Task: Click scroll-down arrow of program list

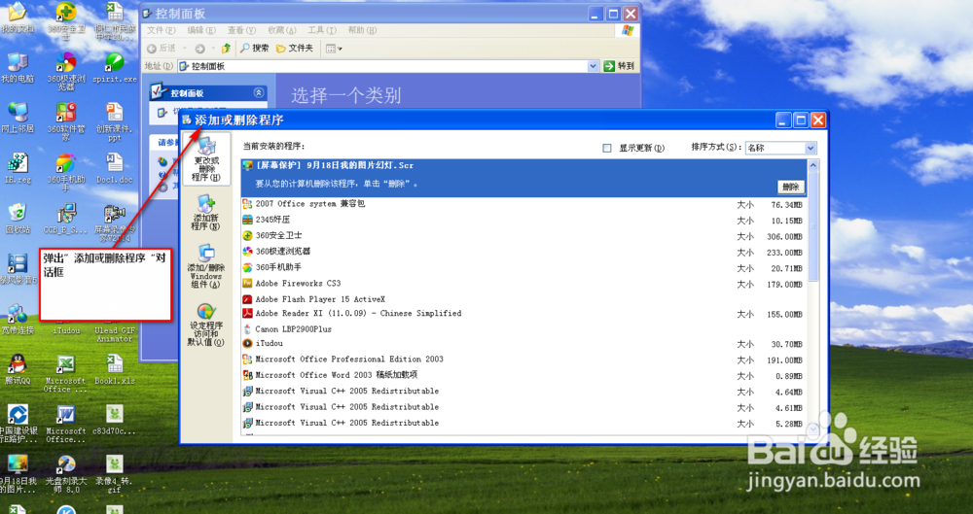Action: (x=813, y=428)
